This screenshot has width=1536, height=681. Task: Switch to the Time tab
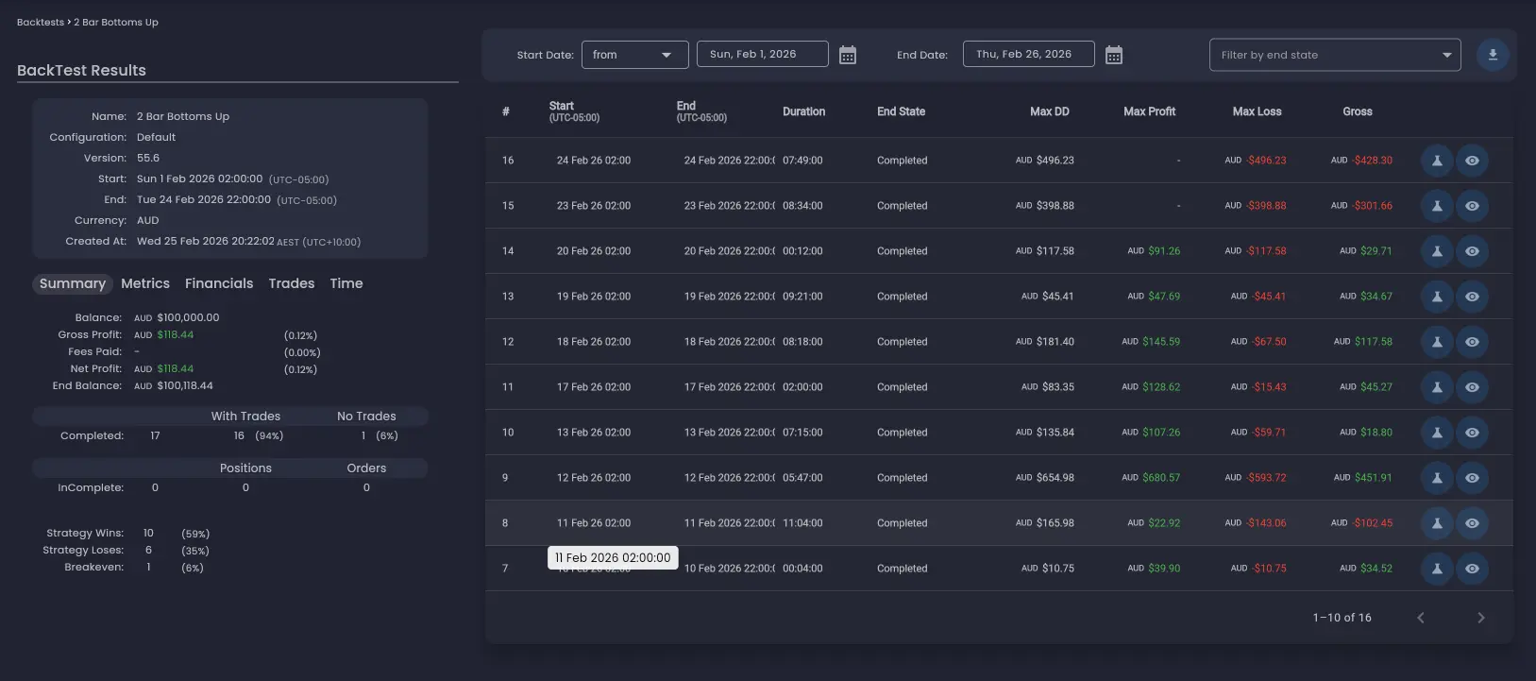346,283
